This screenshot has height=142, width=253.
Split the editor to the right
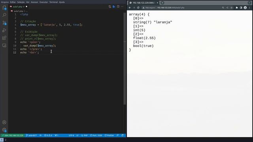click(118, 7)
